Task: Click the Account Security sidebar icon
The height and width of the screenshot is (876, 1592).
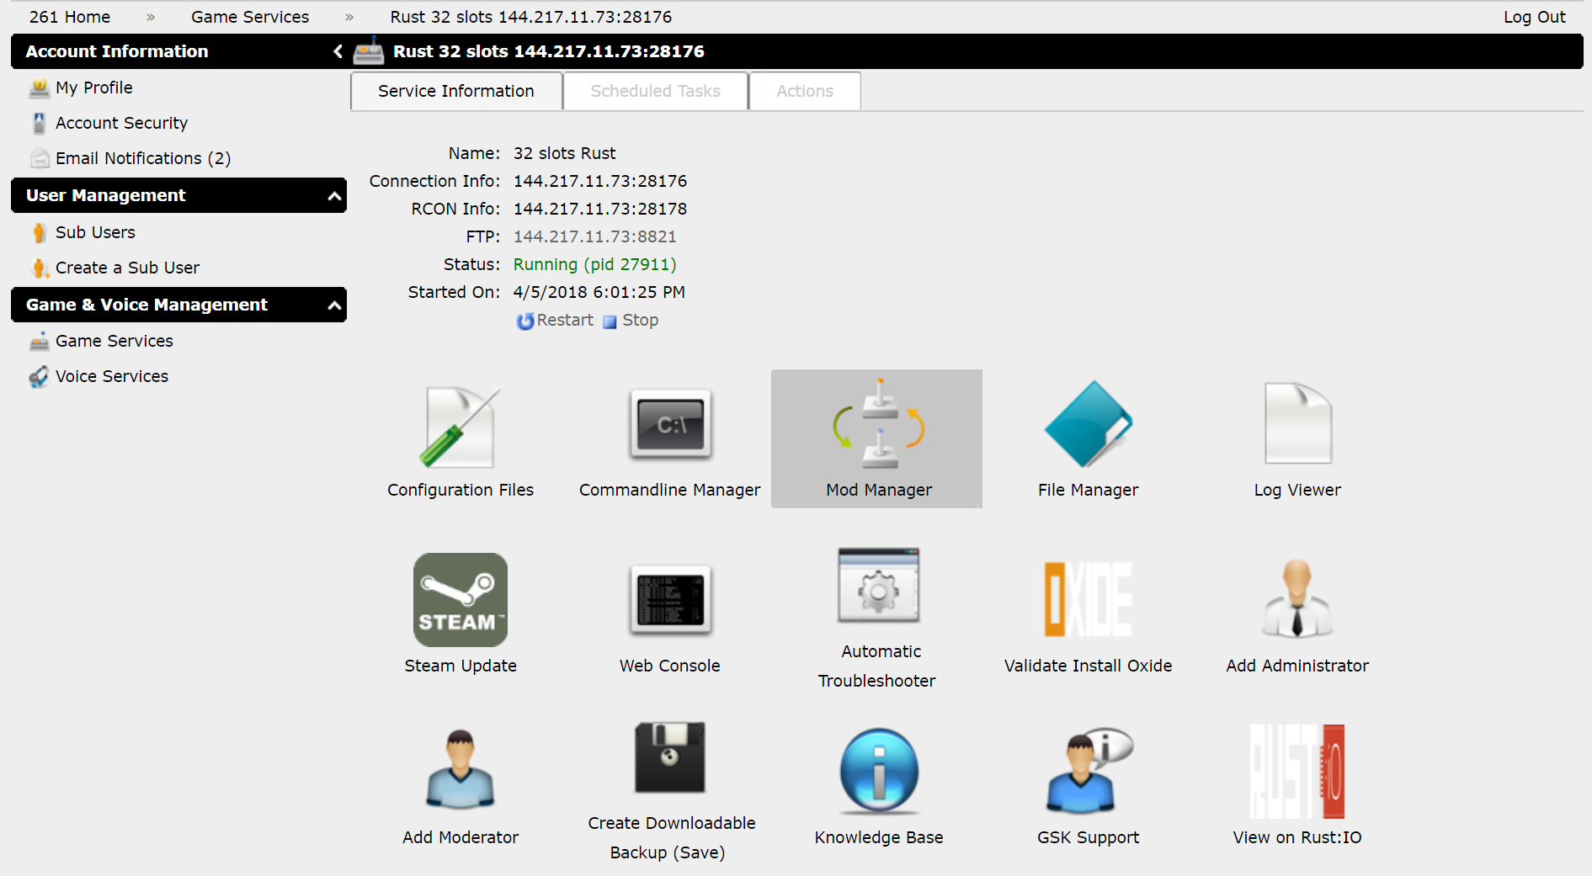Action: tap(39, 123)
